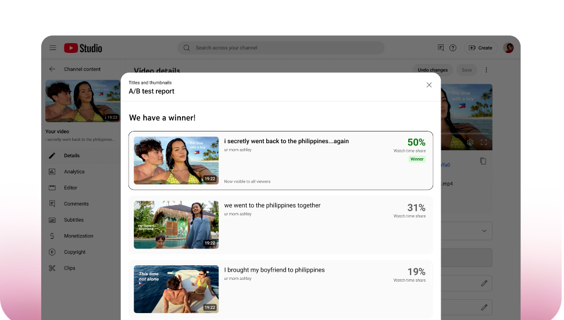Image resolution: width=564 pixels, height=320 pixels.
Task: Open the hamburger menu in YouTube Studio
Action: coord(53,48)
